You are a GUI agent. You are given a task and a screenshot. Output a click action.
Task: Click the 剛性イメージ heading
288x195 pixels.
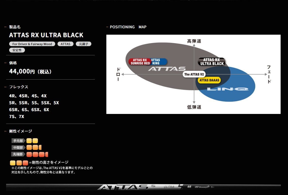(x=21, y=131)
